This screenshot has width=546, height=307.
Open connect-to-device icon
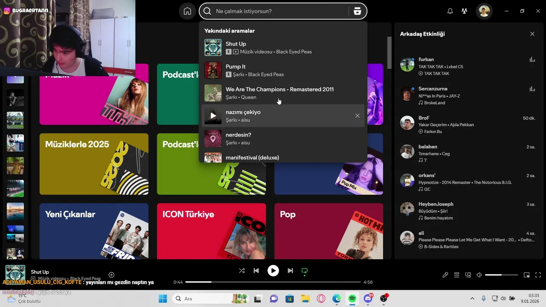tap(468, 275)
